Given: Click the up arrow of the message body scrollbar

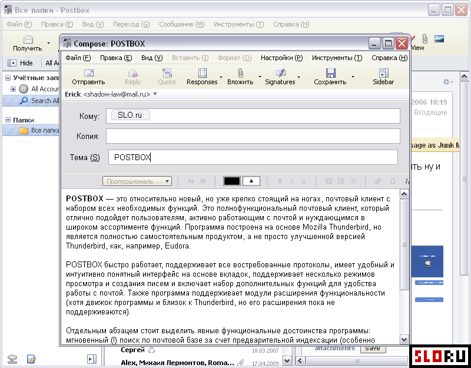Looking at the screenshot, I should [404, 194].
